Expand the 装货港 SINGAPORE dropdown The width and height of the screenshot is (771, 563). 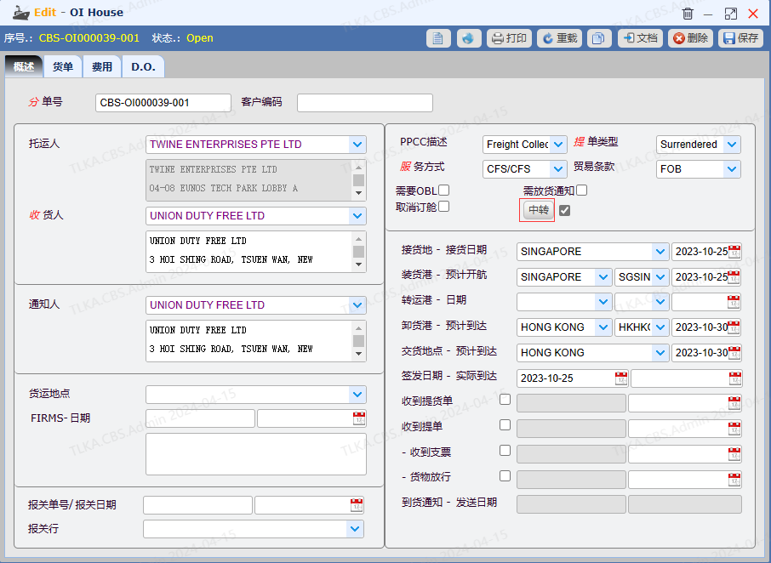603,277
